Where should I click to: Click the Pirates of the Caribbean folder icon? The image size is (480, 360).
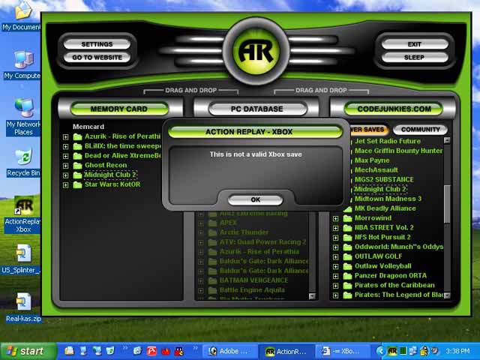347,285
